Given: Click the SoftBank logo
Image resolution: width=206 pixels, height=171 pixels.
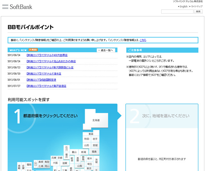Looking at the screenshot, I should tap(17, 7).
